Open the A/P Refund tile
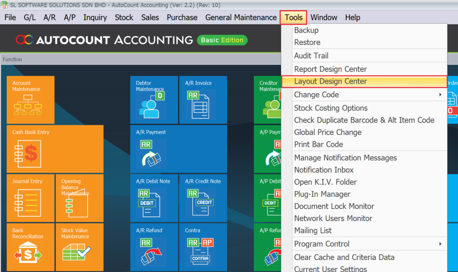The height and width of the screenshot is (272, 458). pyautogui.click(x=267, y=247)
